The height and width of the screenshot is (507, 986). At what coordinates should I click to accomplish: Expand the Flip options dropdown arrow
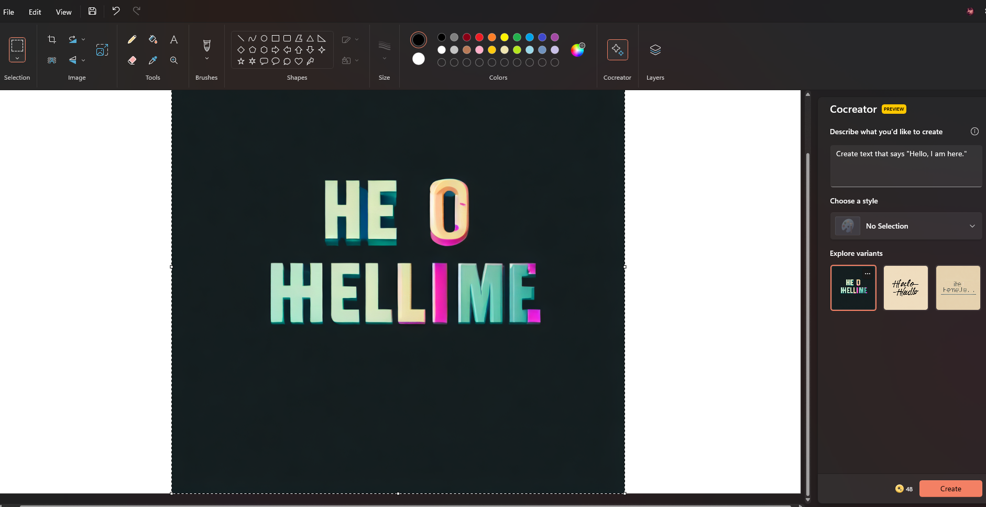[83, 60]
